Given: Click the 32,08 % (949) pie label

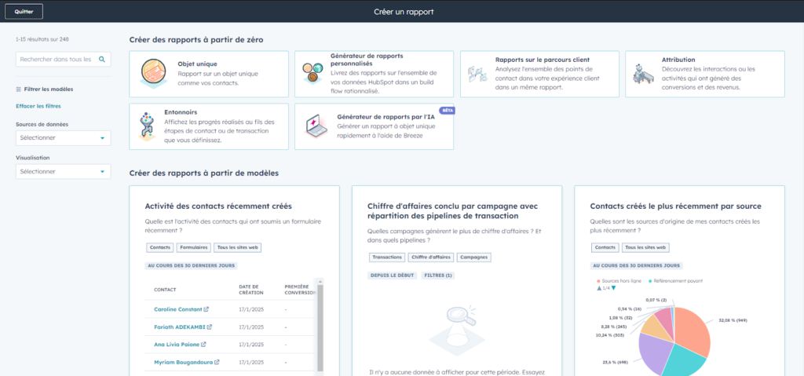Looking at the screenshot, I should click(x=733, y=320).
